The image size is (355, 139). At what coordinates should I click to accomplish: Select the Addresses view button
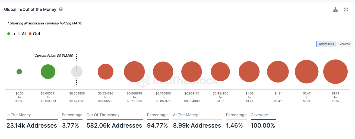326,44
